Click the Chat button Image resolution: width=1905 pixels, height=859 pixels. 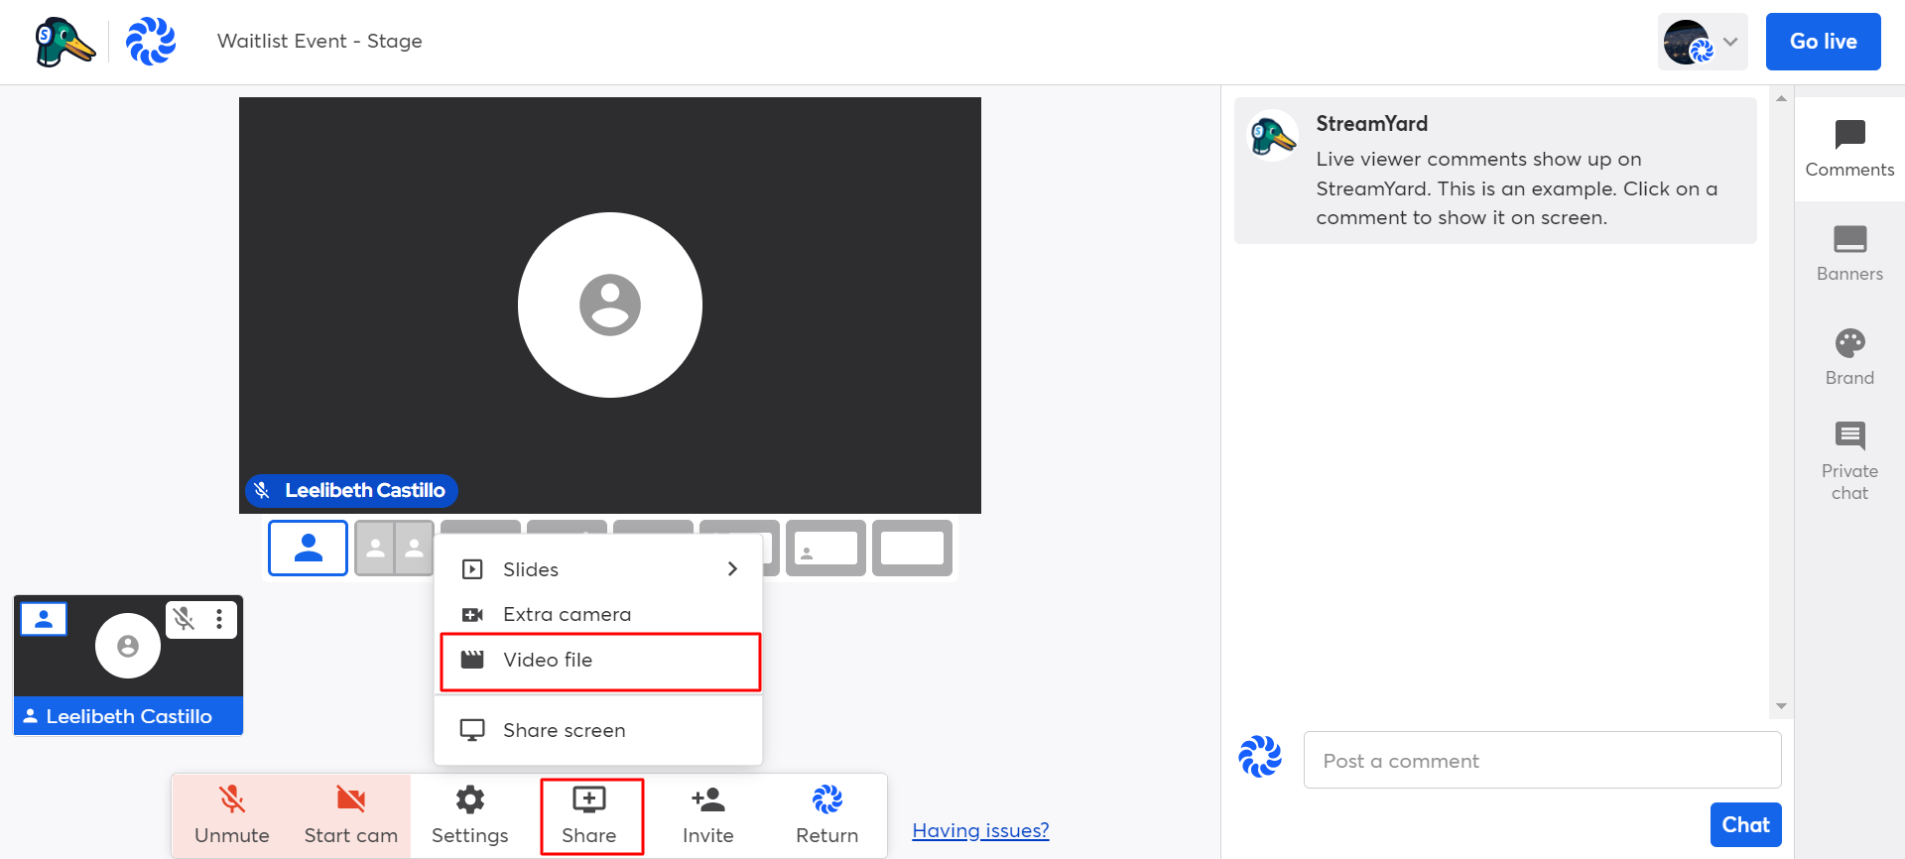tap(1745, 824)
